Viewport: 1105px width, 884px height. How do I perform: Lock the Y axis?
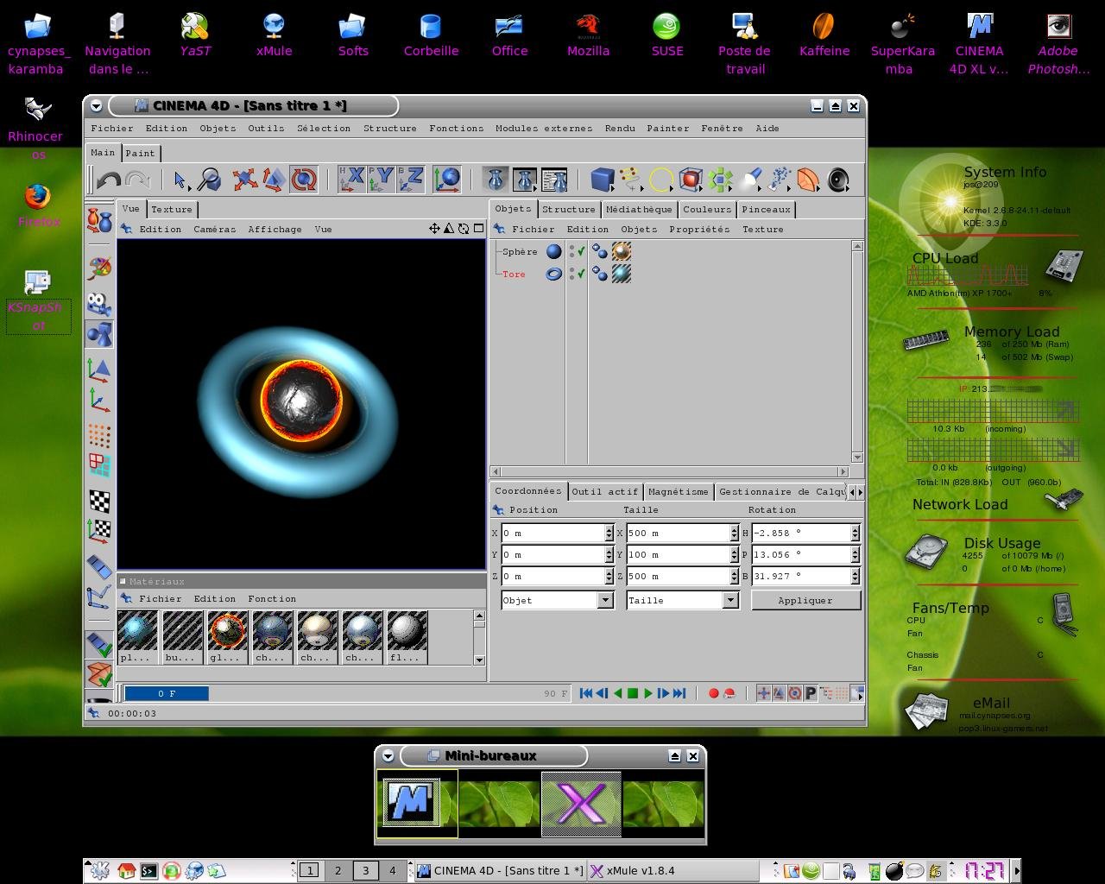381,180
